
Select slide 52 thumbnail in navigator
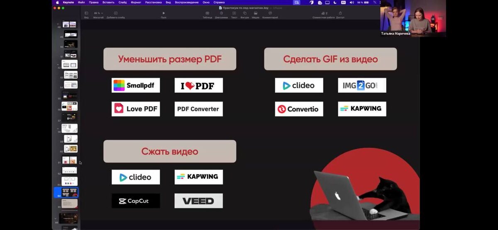point(69,64)
